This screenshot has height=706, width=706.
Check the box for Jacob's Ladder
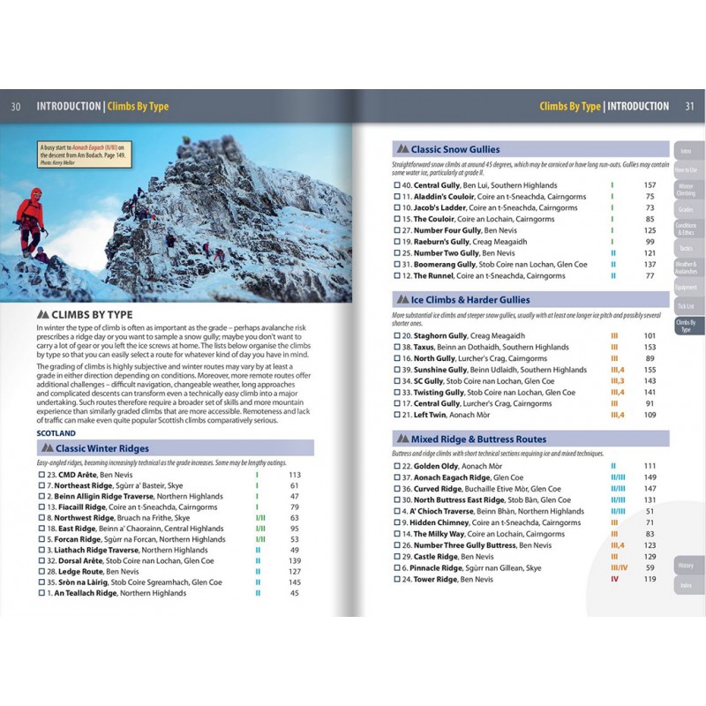[x=396, y=207]
